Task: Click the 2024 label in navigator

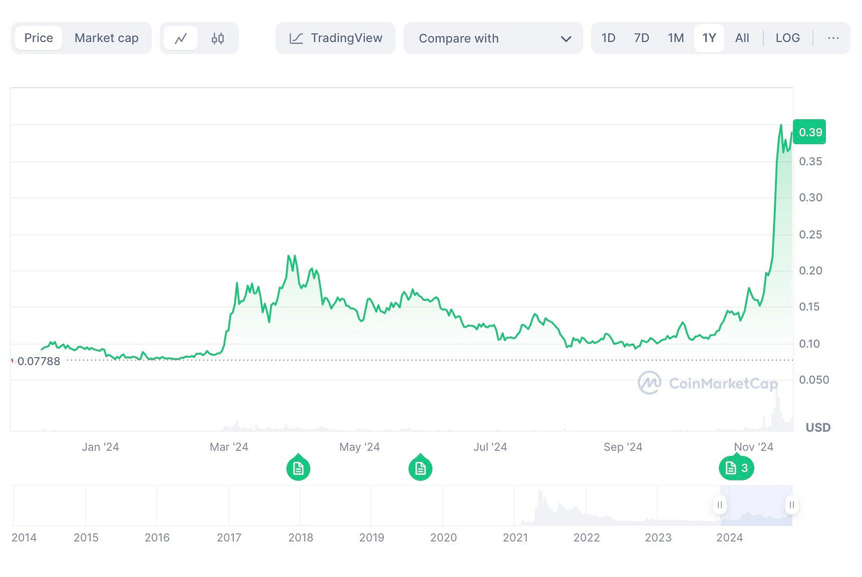Action: [x=729, y=538]
